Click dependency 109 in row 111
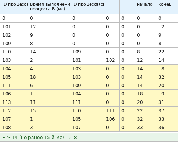 [87, 86]
